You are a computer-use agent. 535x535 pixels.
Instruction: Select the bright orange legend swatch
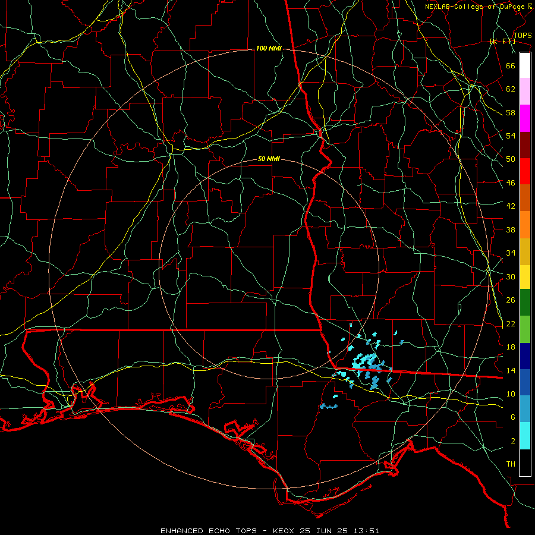pos(525,225)
